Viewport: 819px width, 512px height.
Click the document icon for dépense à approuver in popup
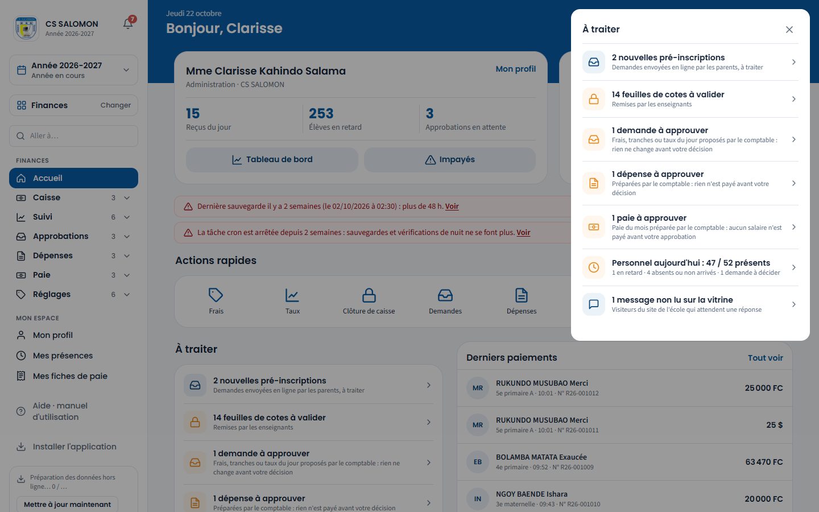point(594,183)
